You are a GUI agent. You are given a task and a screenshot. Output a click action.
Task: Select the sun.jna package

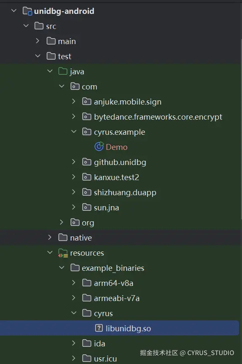(x=107, y=207)
